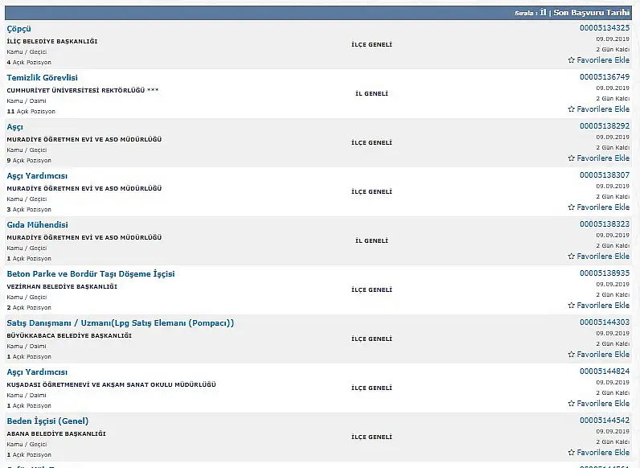The image size is (640, 468).
Task: Click the favorites star icon for Çöpçü listing
Action: 572,60
